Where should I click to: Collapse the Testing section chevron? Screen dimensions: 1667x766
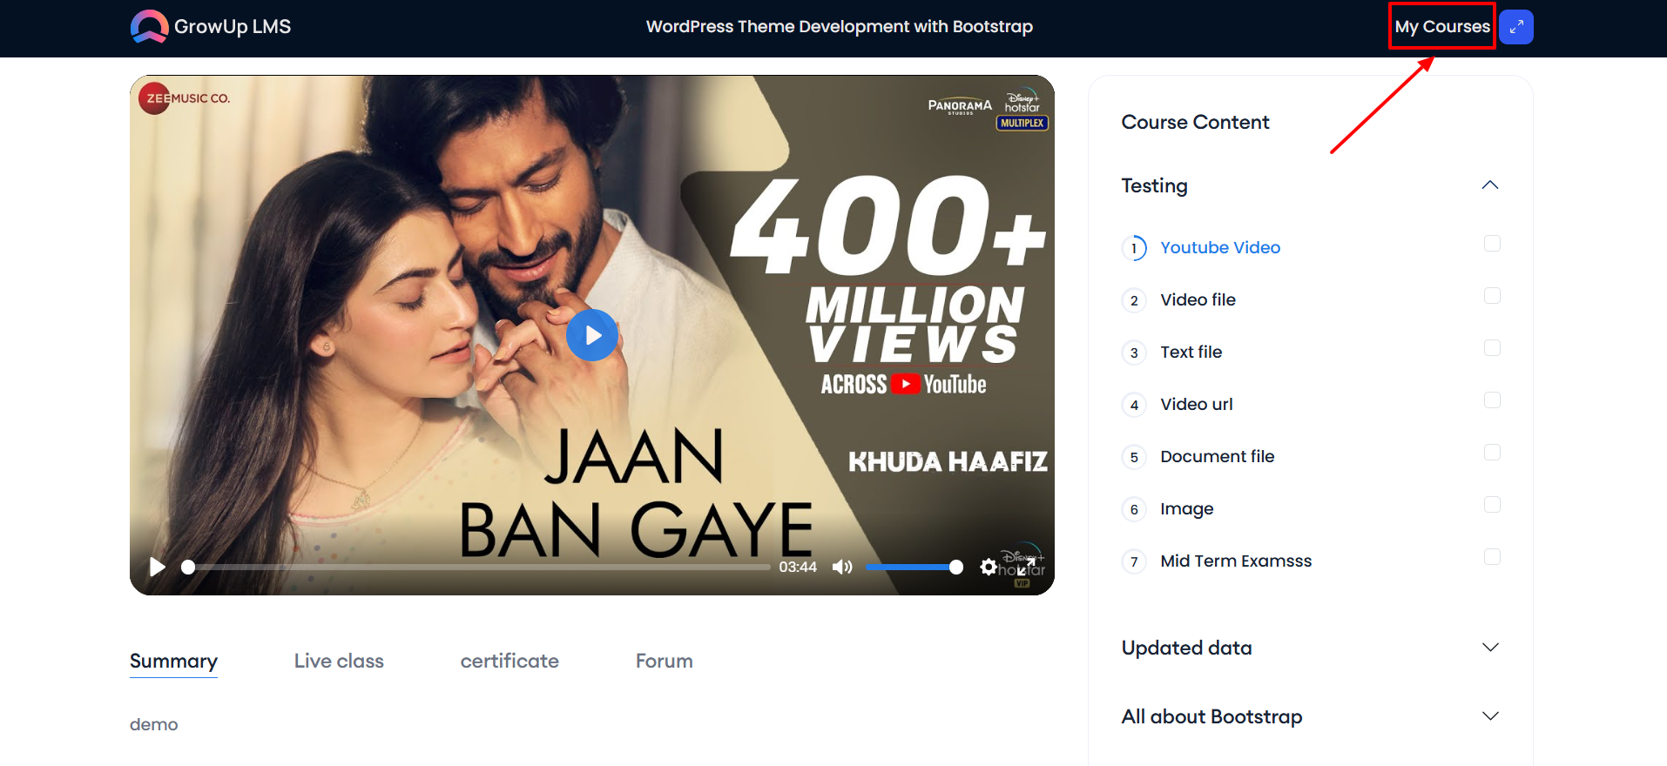[x=1490, y=185]
